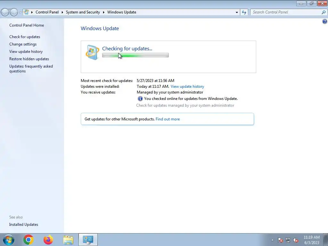328x246 pixels.
Task: Open Updates: frequently asked questions
Action: [x=31, y=69]
